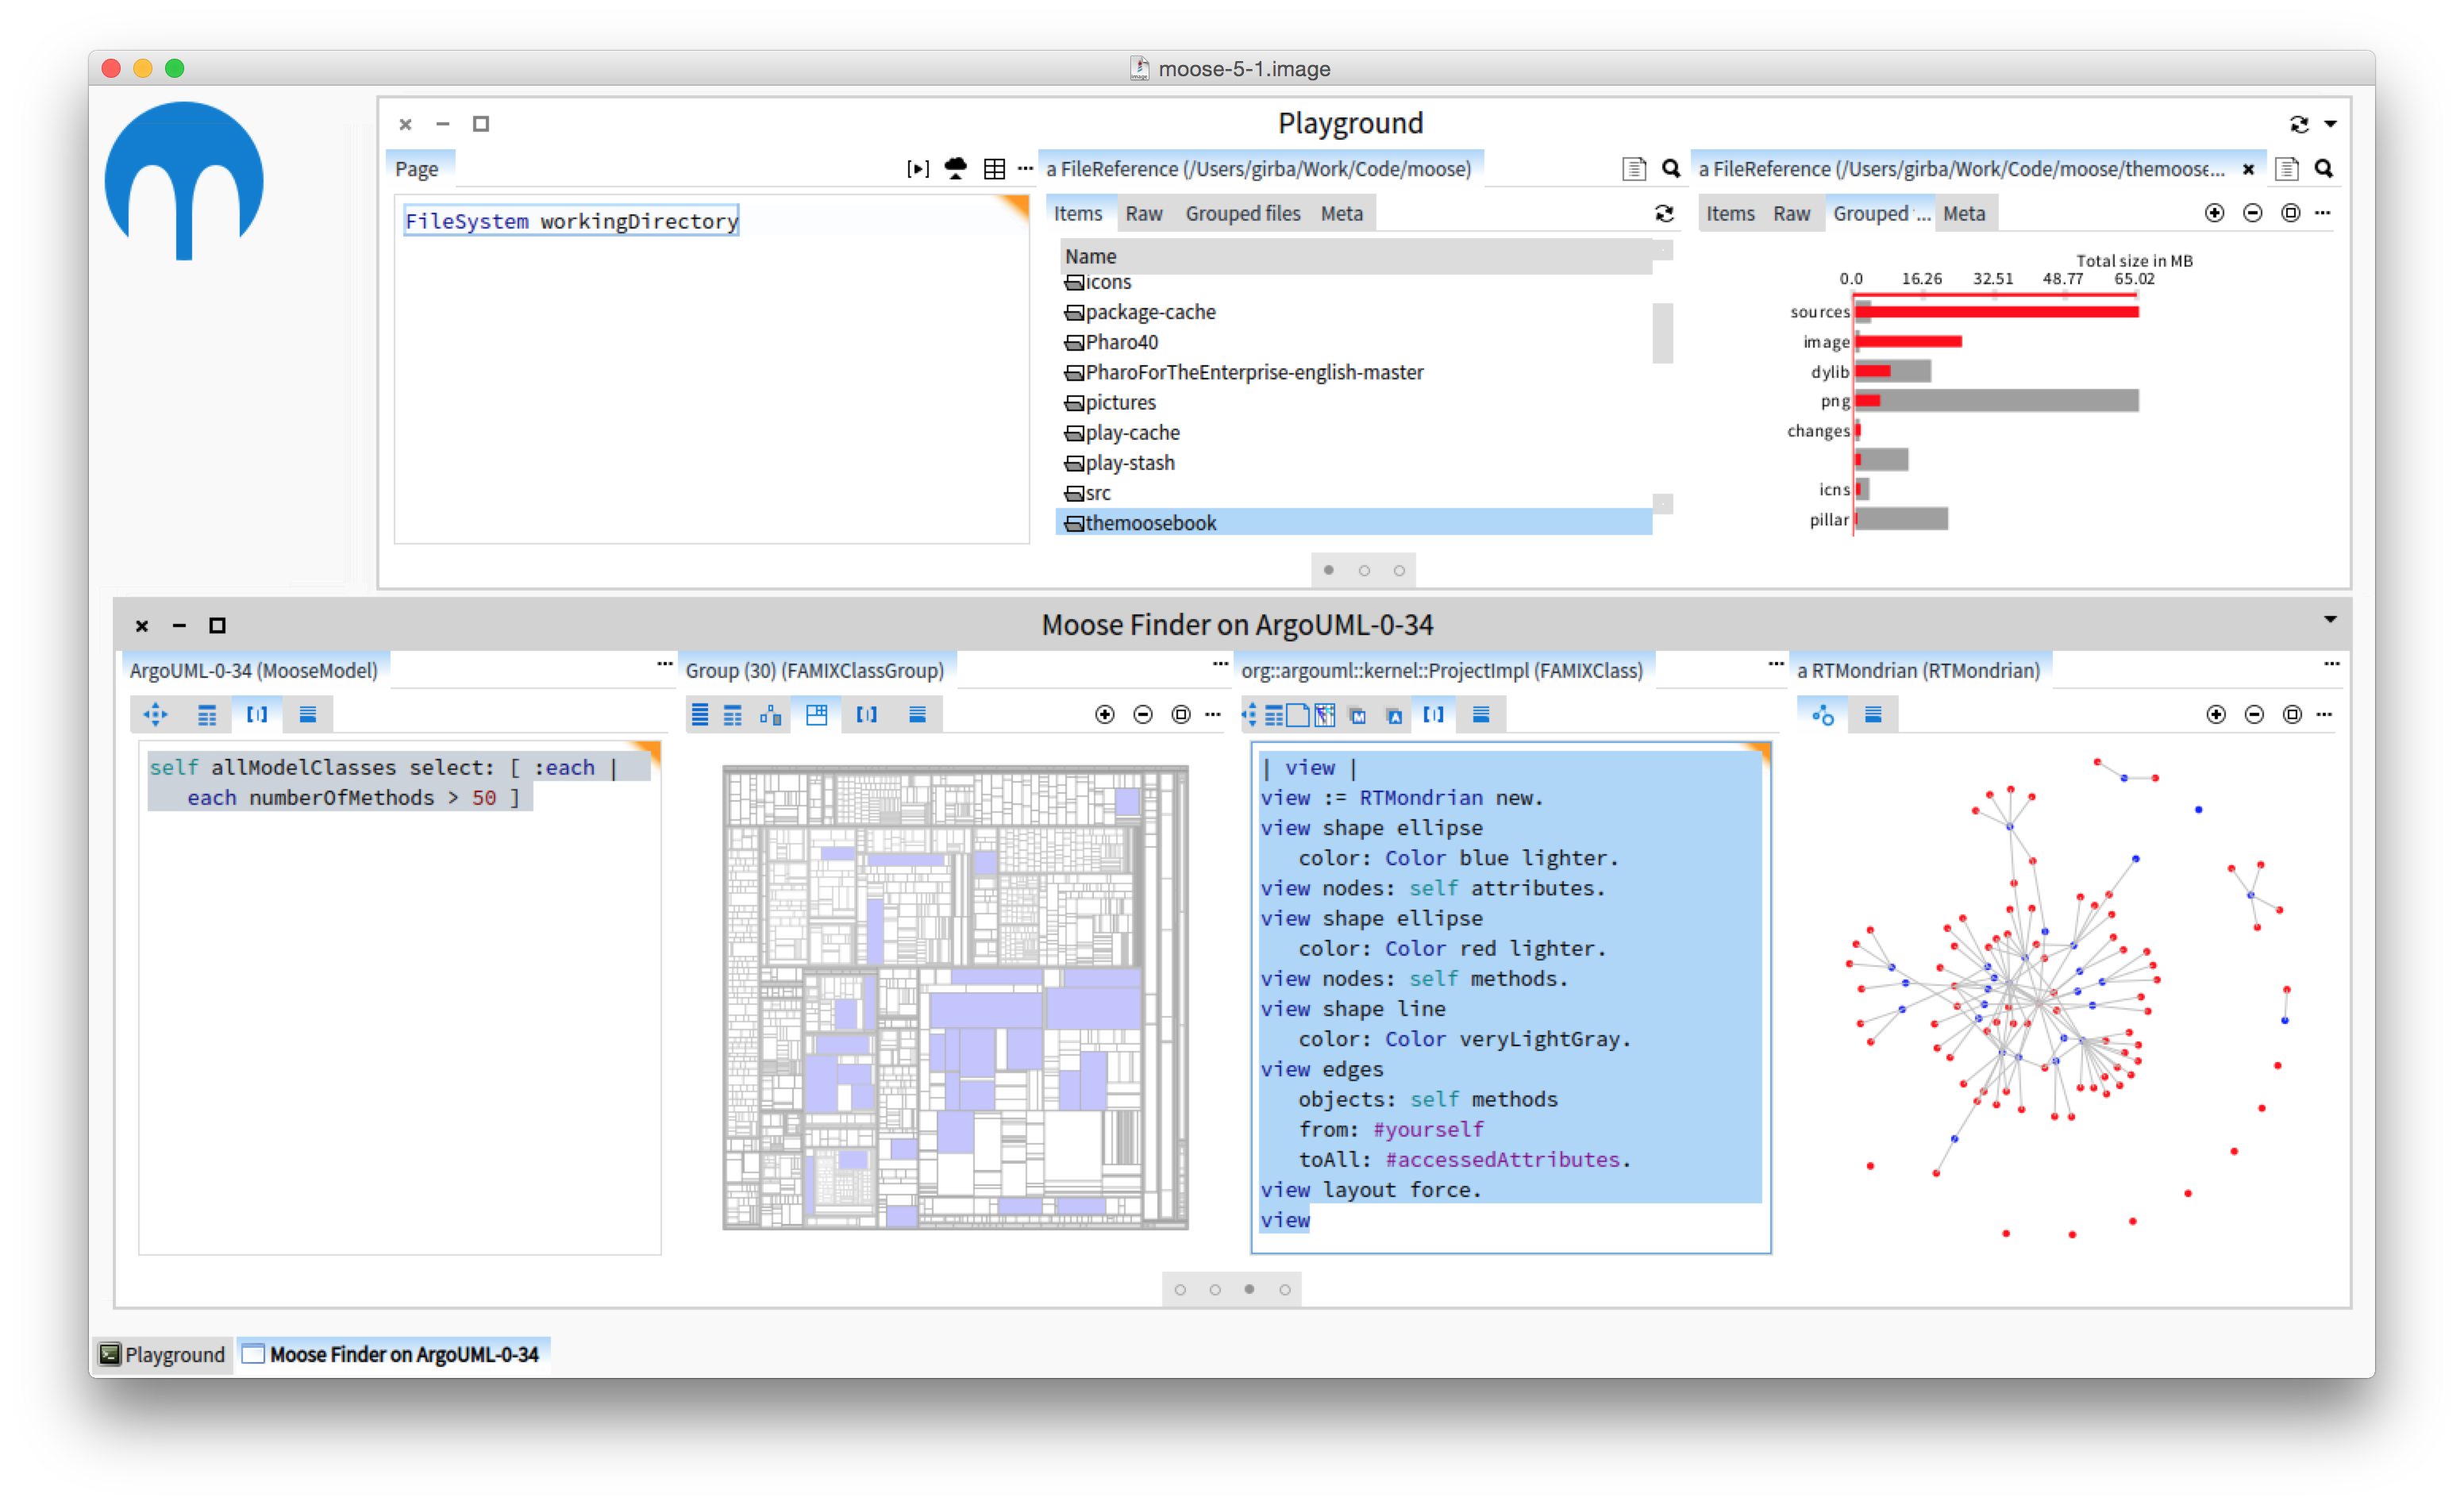2464x1505 pixels.
Task: Open FAMIXClass pane ellipsis menu
Action: pos(1775,663)
